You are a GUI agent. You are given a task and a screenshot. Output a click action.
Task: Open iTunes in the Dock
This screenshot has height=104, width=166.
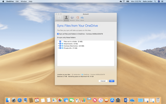coord(101,100)
